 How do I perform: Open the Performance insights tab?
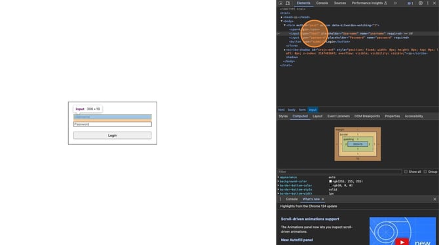[370, 3]
